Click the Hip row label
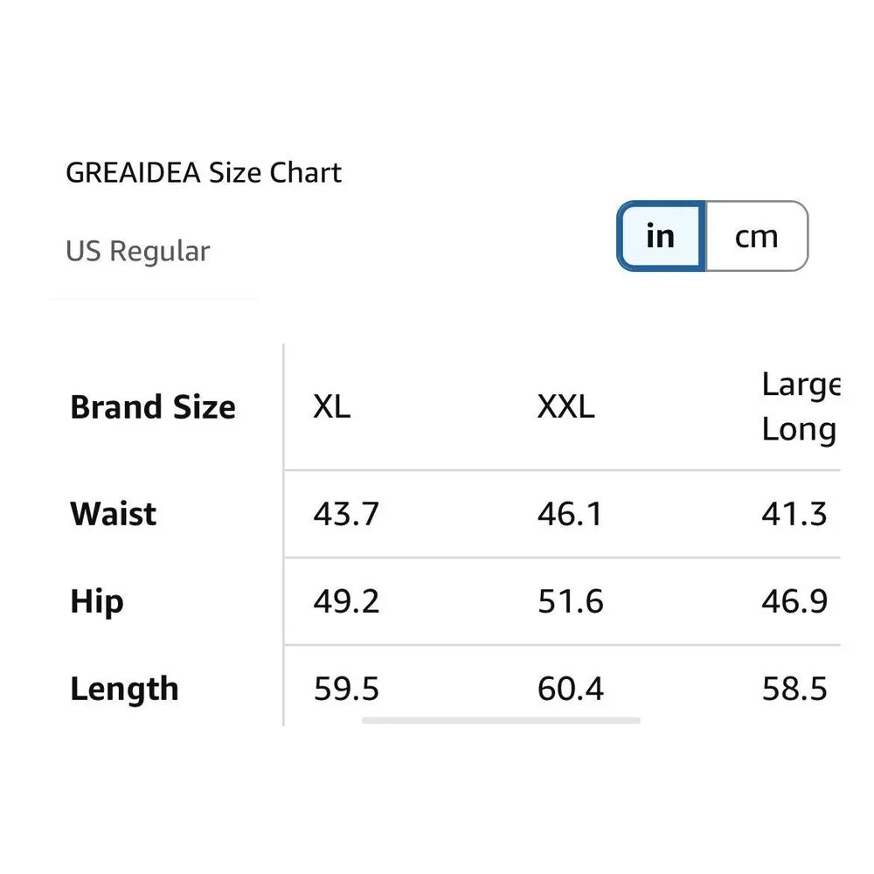 (97, 601)
